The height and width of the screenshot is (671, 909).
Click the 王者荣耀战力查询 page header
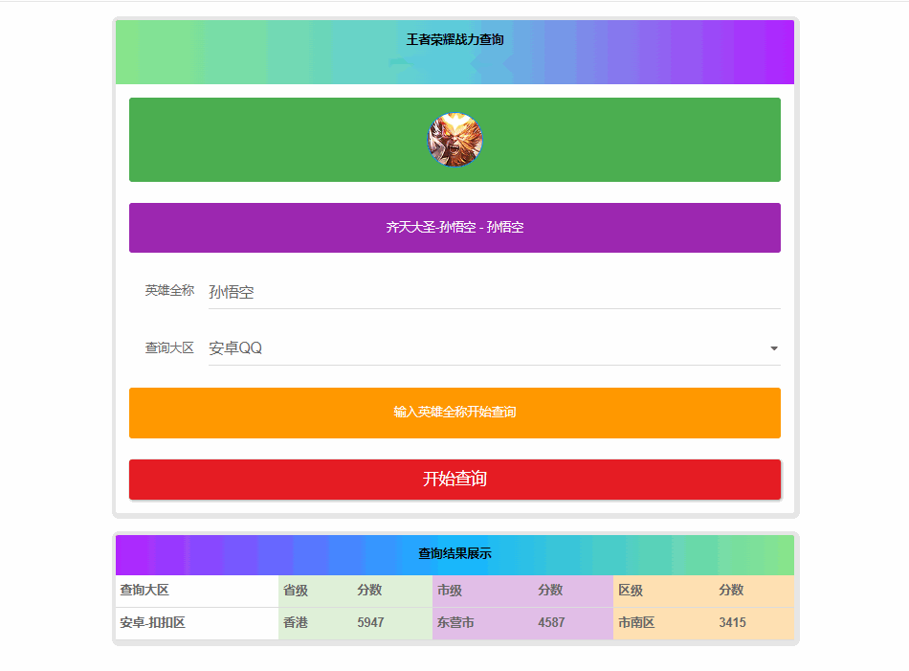[x=454, y=40]
